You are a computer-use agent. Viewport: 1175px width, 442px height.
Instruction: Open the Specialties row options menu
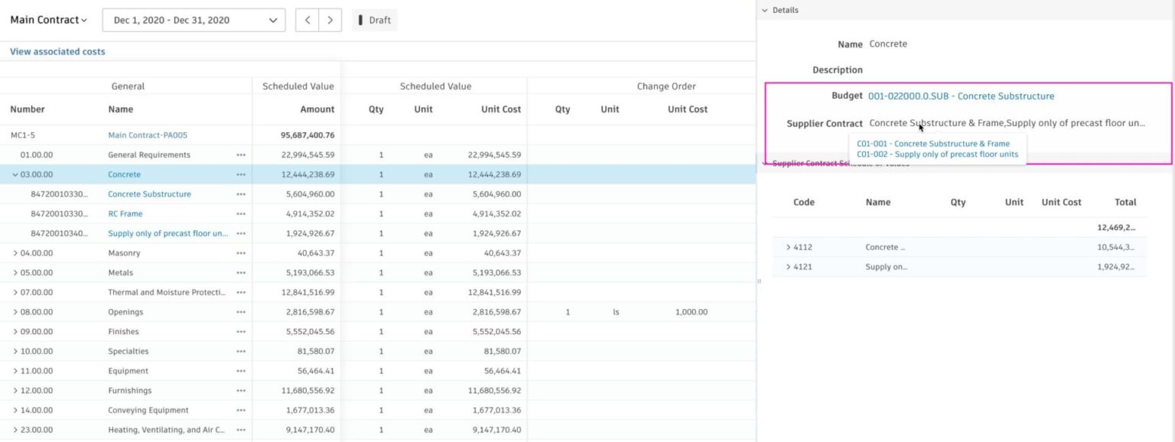[x=241, y=352]
